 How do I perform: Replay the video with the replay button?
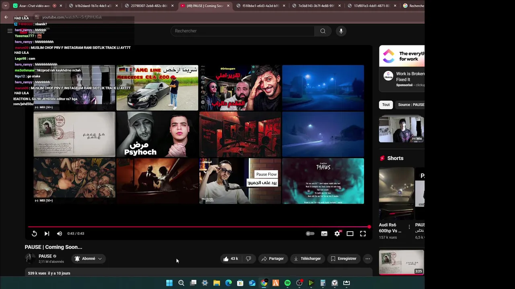34,234
